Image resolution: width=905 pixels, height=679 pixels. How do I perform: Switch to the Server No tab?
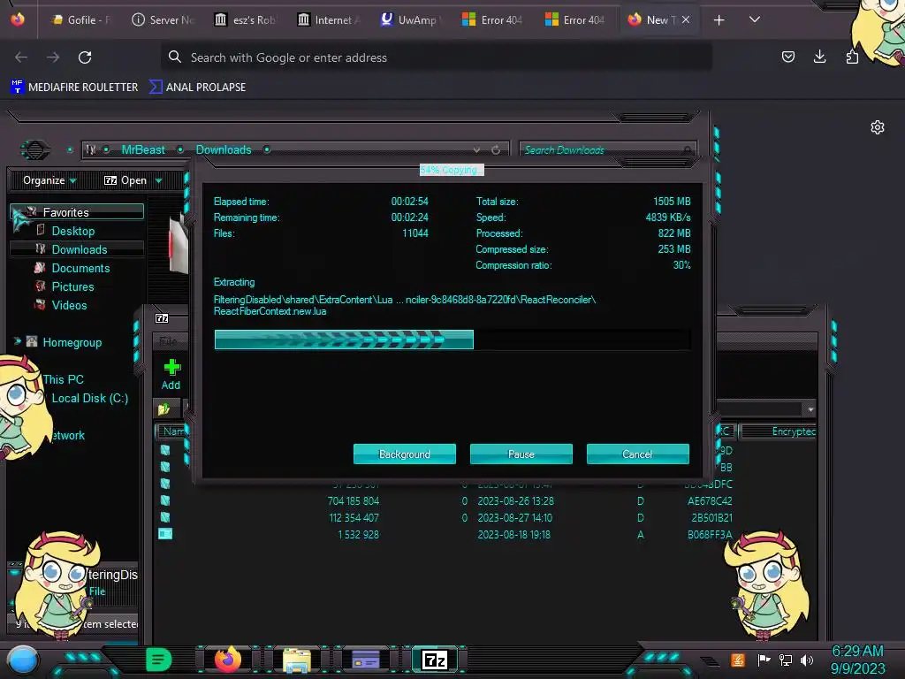[x=163, y=19]
